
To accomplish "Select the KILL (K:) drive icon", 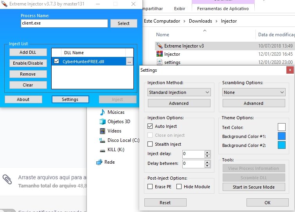I will coord(103,150).
